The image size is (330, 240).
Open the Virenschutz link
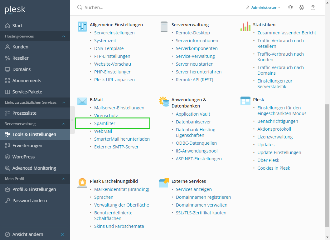coord(106,116)
